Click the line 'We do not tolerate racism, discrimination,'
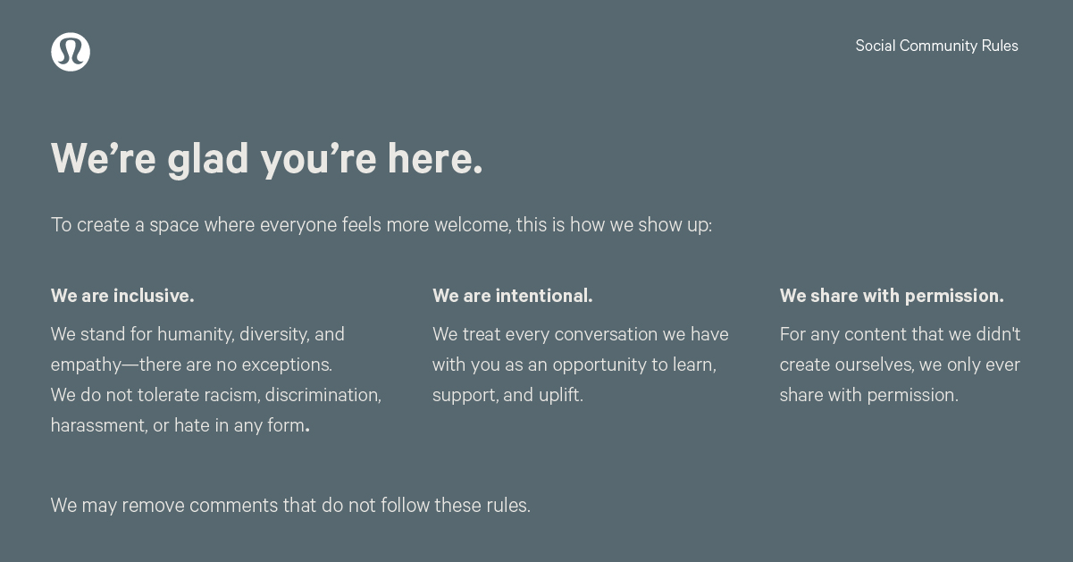Screen dimensions: 1073x562 tap(215, 395)
